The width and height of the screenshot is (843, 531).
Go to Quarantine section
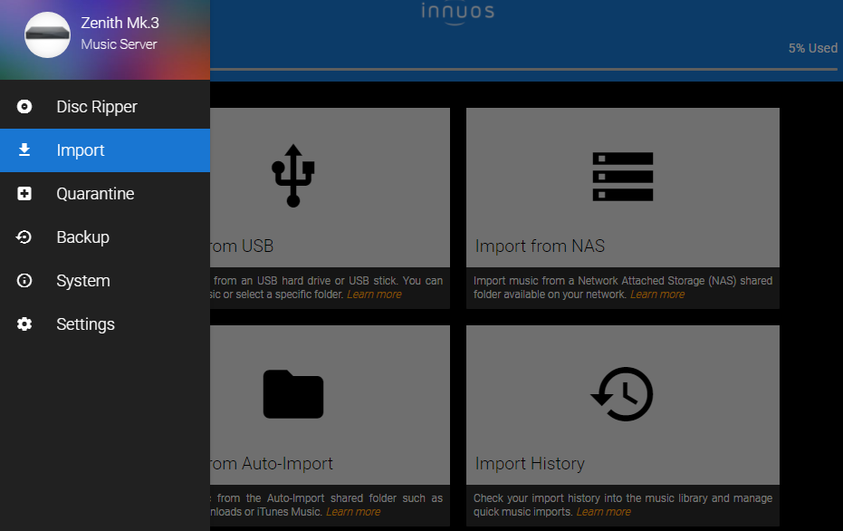point(105,194)
